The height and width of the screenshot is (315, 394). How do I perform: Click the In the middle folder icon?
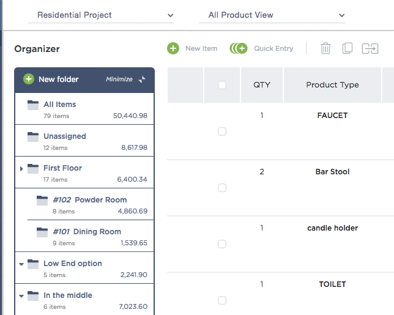coord(33,296)
